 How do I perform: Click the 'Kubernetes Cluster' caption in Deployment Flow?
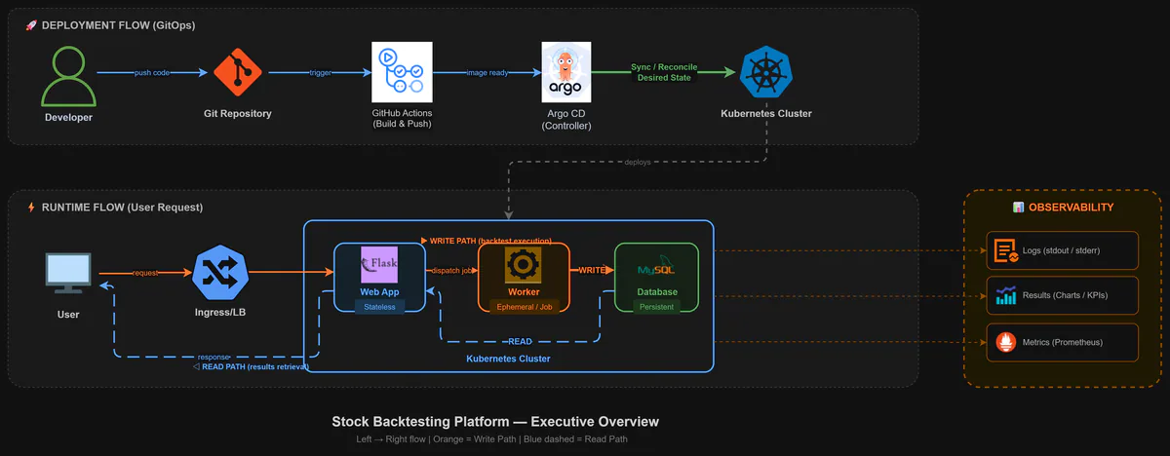click(x=766, y=114)
